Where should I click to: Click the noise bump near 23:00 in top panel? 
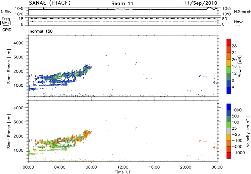tap(209, 8)
